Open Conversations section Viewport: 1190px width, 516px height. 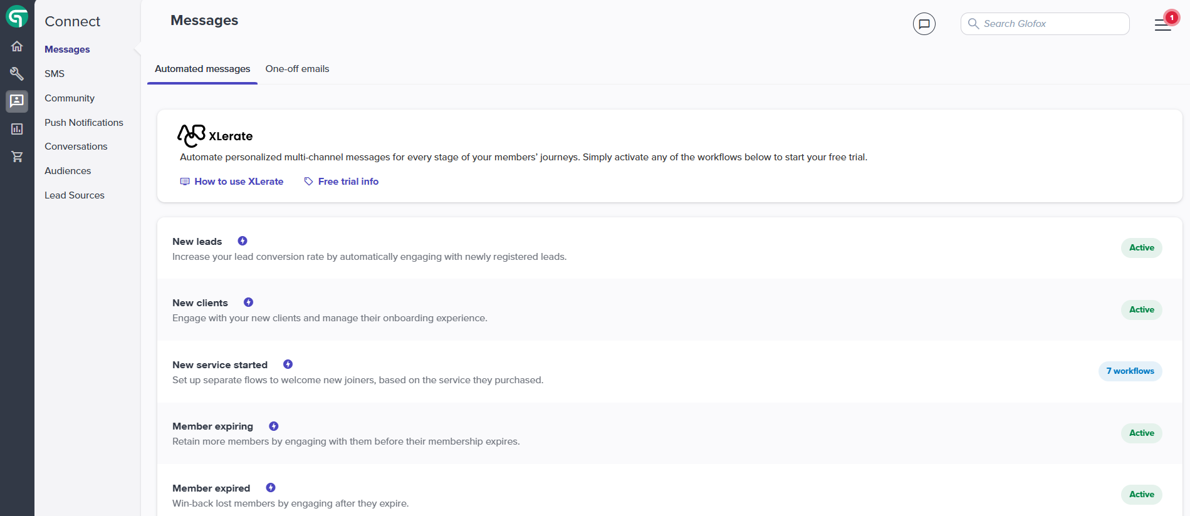tap(76, 147)
